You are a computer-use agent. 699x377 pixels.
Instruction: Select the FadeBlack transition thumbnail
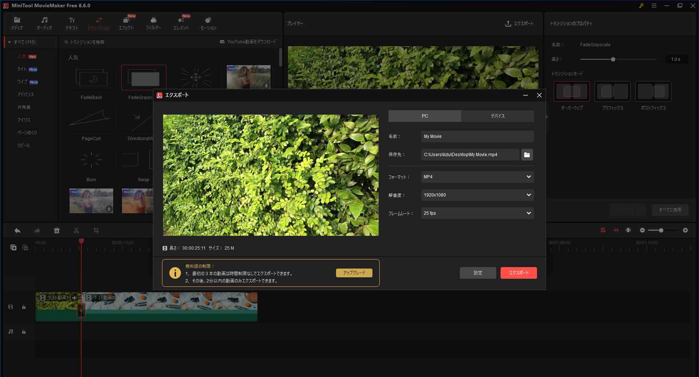[91, 78]
